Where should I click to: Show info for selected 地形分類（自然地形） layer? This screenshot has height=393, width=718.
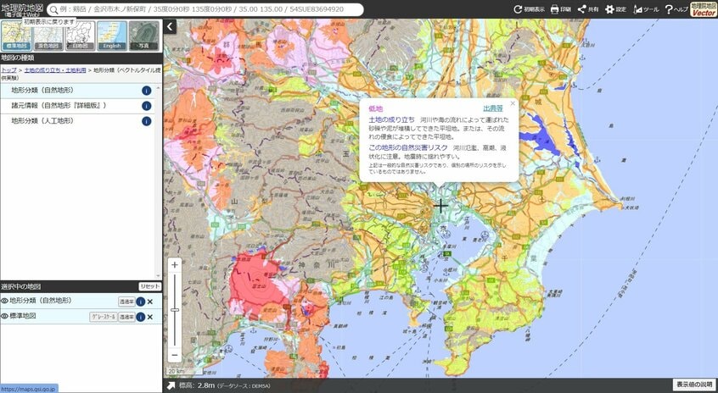pos(141,302)
